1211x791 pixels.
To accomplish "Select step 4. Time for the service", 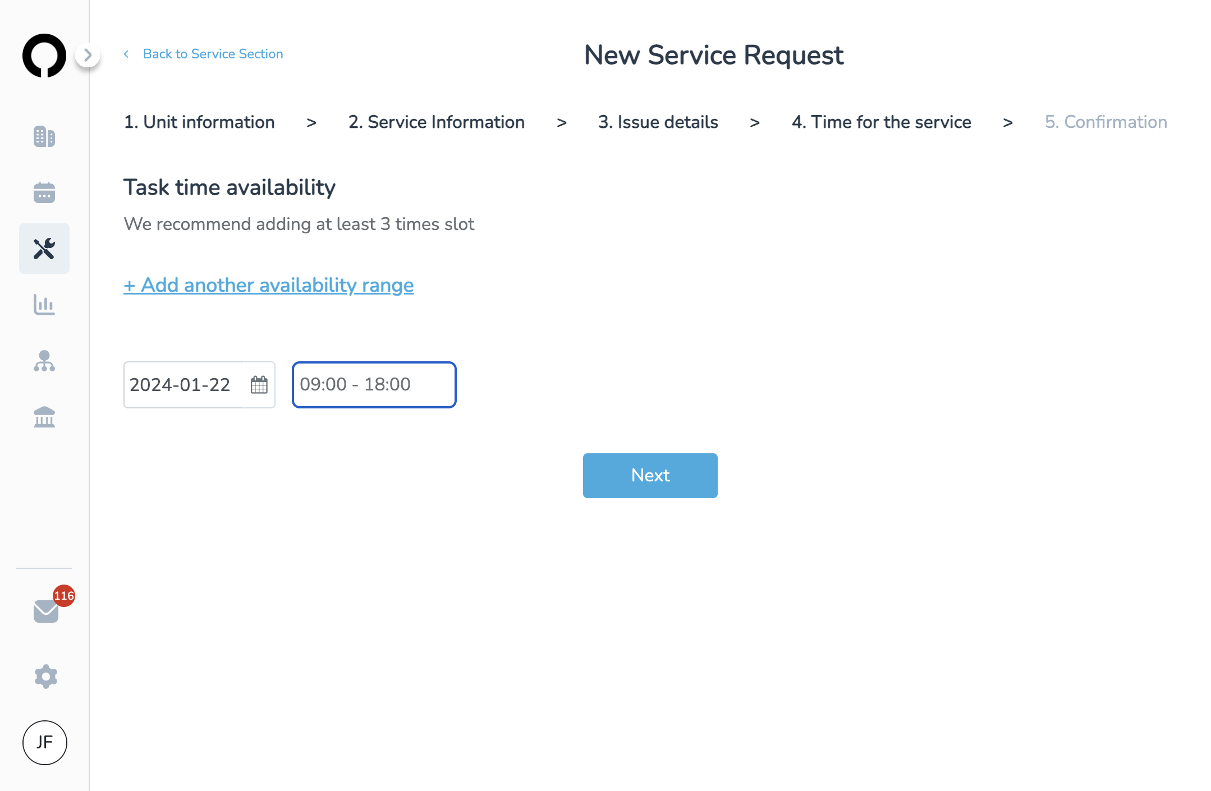I will (x=882, y=122).
